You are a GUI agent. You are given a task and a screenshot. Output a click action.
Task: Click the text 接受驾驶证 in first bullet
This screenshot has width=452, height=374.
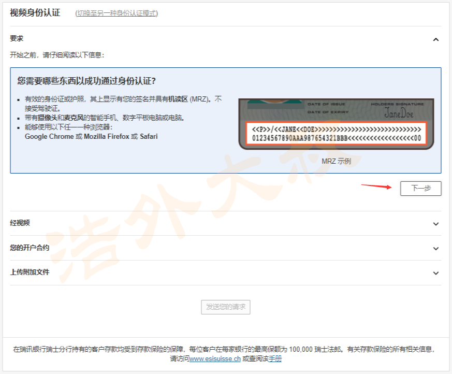[x=42, y=108]
